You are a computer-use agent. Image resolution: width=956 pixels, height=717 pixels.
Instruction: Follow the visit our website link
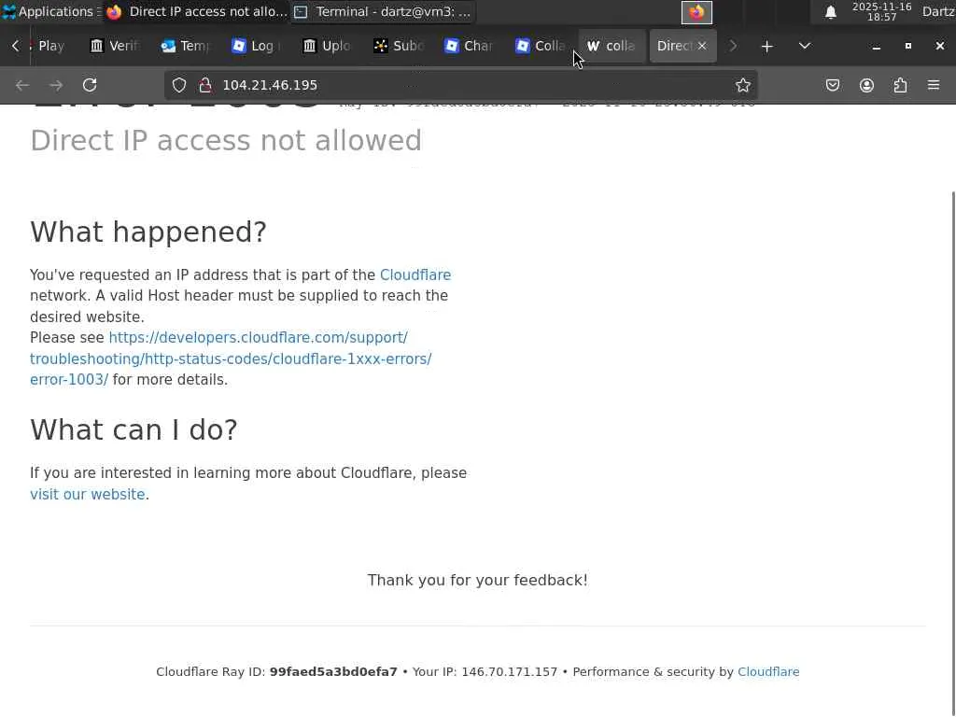pyautogui.click(x=88, y=495)
